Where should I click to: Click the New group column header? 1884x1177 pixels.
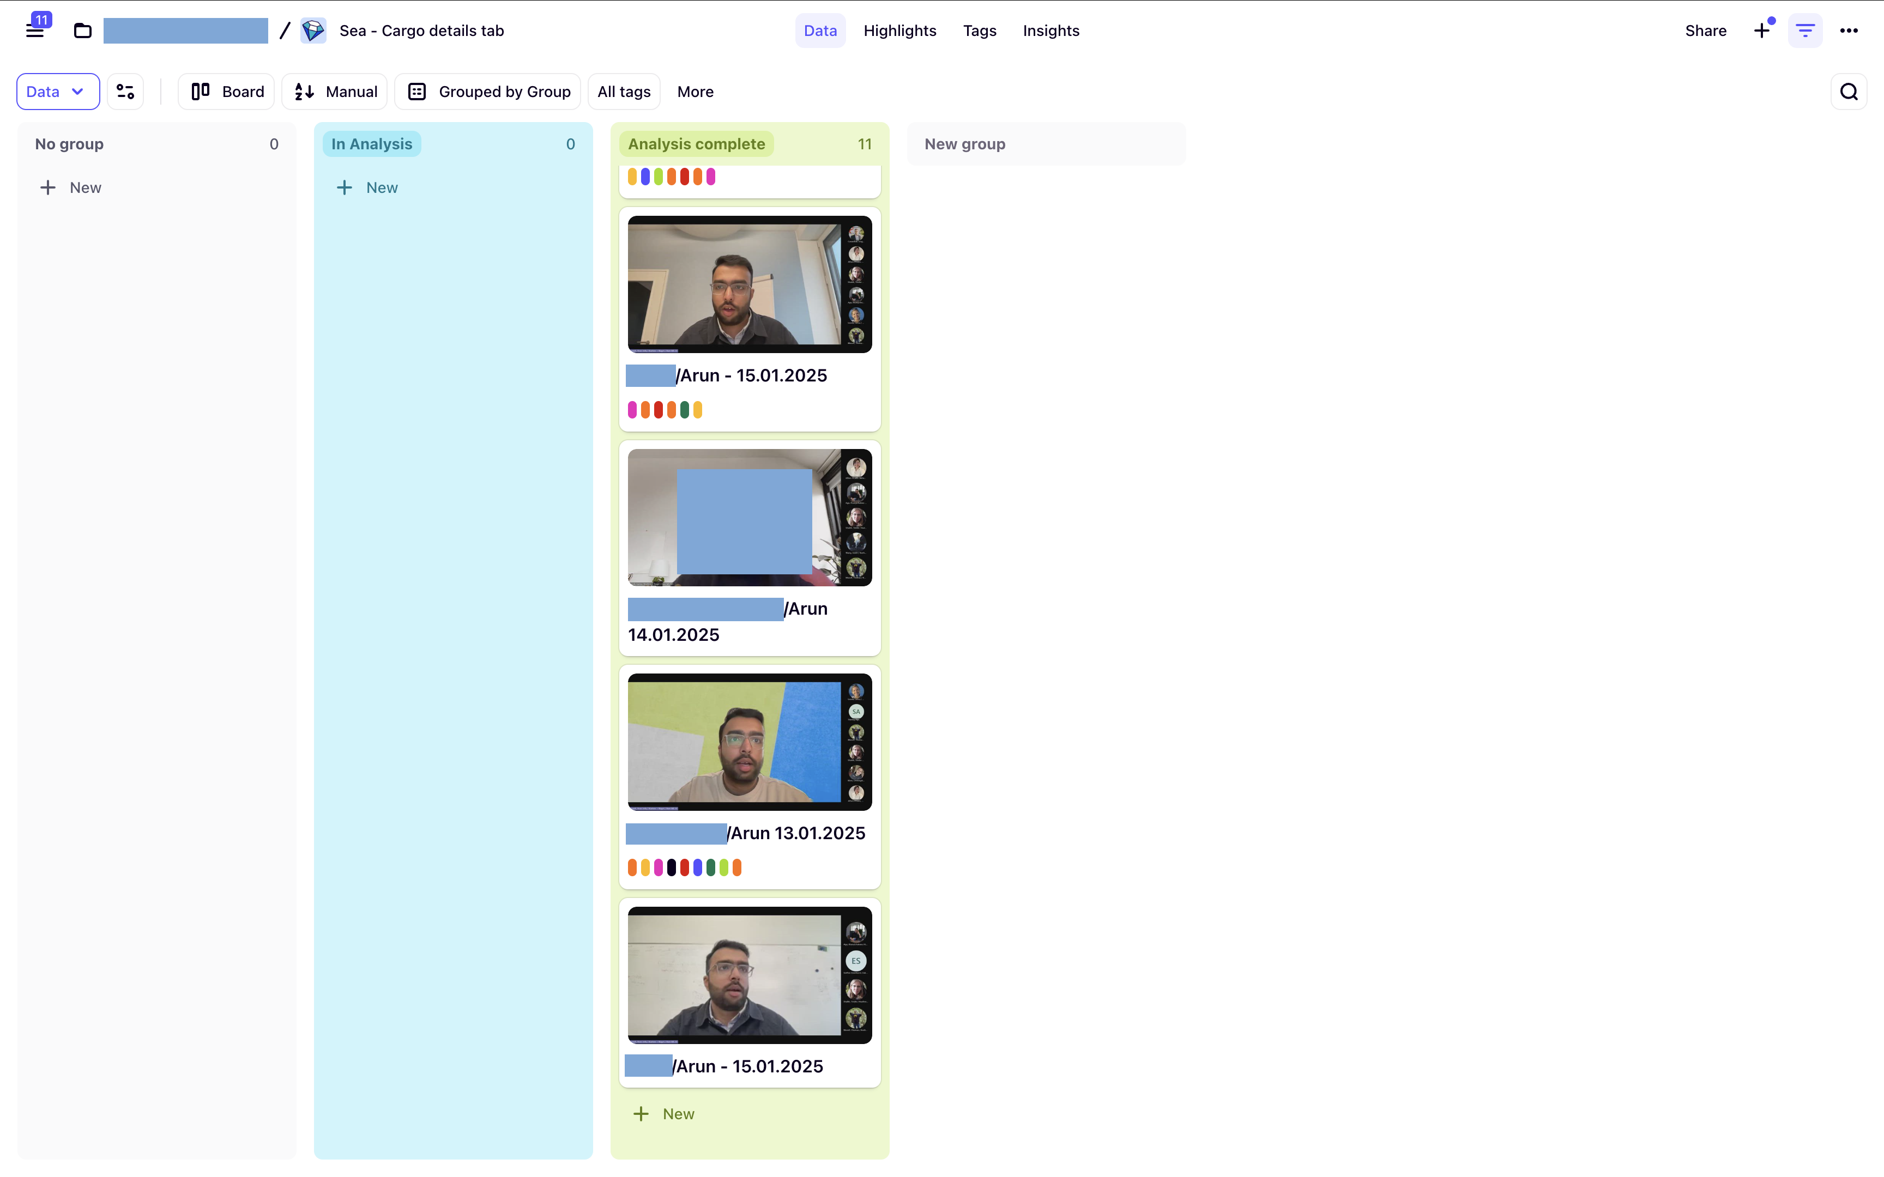[1046, 144]
